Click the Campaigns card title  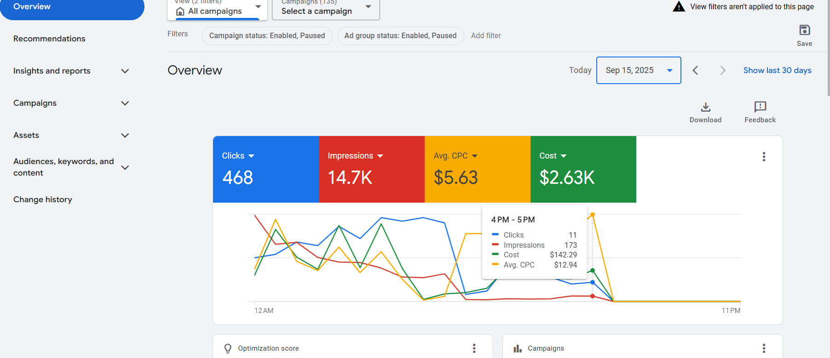tap(546, 348)
